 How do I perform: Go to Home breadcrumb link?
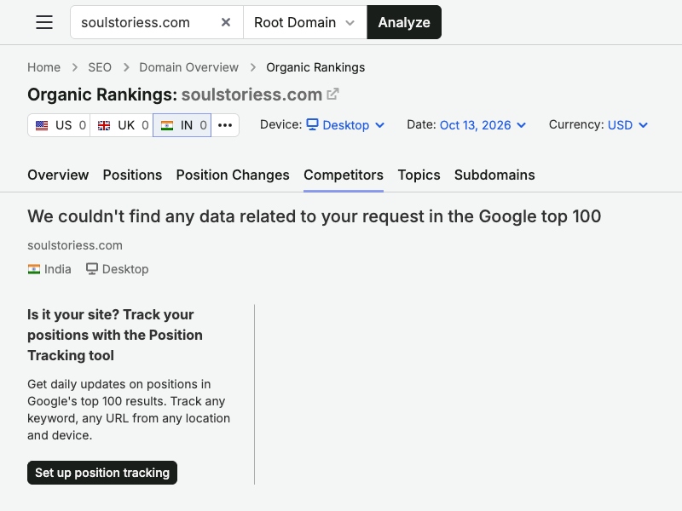click(44, 67)
